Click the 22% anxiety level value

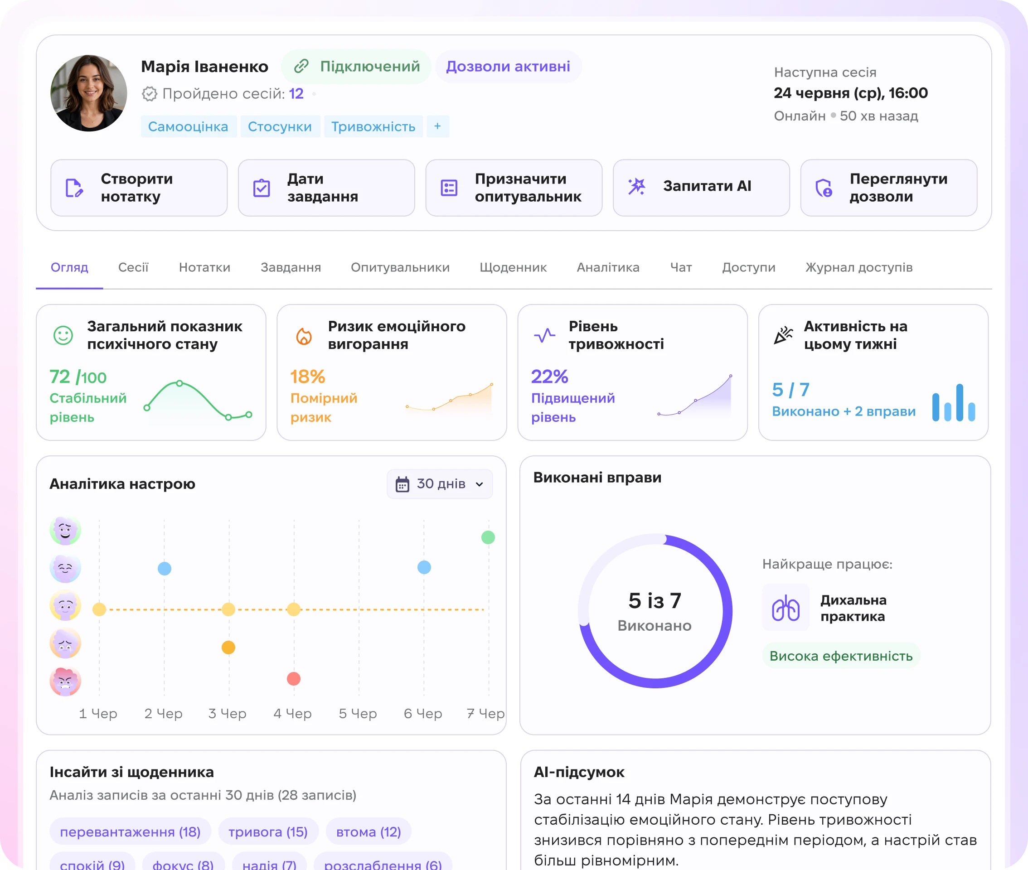tap(549, 377)
